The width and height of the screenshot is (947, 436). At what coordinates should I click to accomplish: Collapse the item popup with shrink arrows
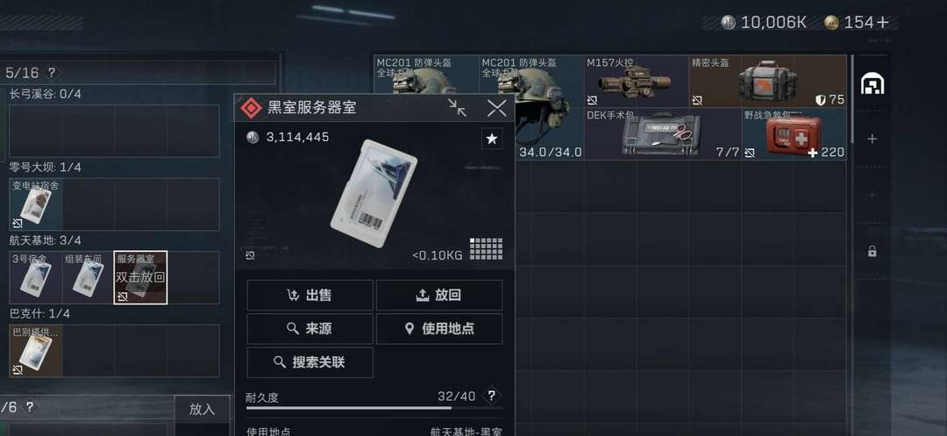tap(457, 108)
